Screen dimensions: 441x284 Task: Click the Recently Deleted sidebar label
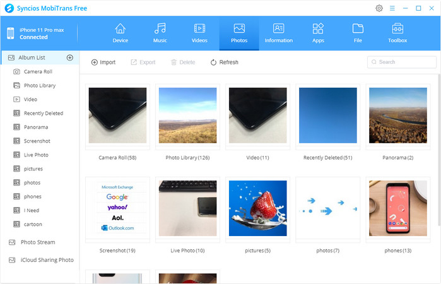point(44,113)
